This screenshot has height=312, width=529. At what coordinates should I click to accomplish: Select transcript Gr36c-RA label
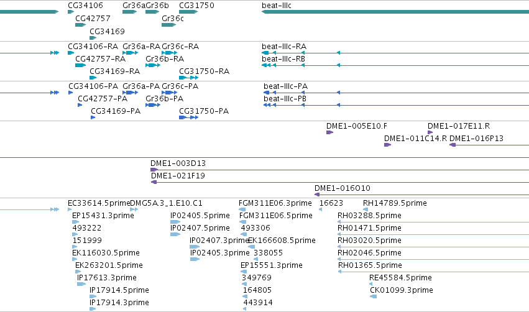[180, 46]
